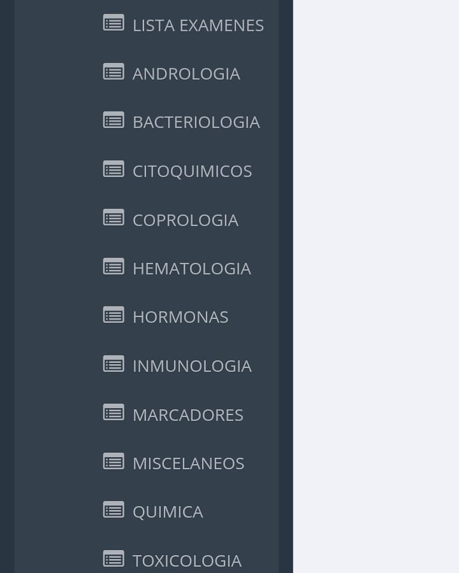The height and width of the screenshot is (573, 459).
Task: Click the list icon beside HORMONAS
Action: (x=113, y=315)
